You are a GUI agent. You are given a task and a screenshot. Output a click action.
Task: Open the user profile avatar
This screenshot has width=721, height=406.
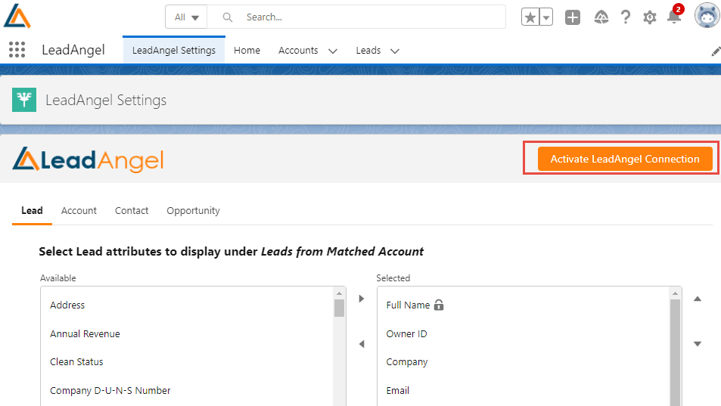[707, 16]
